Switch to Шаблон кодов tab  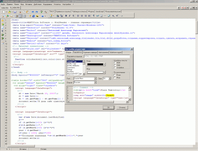tap(116, 52)
